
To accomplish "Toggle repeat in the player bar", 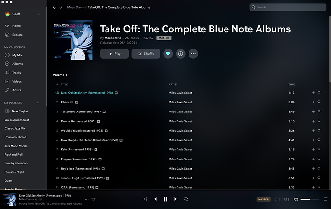I will point(186,199).
